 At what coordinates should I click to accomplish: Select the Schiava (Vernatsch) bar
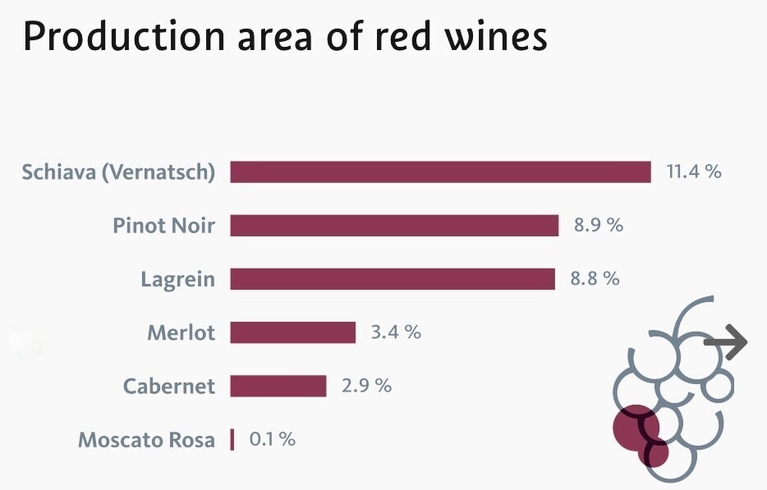[x=441, y=172]
